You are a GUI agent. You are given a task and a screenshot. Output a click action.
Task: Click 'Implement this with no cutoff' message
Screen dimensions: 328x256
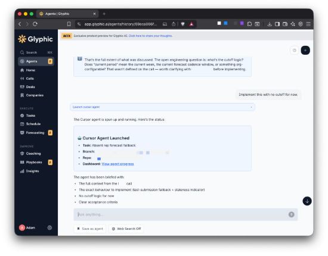(268, 95)
